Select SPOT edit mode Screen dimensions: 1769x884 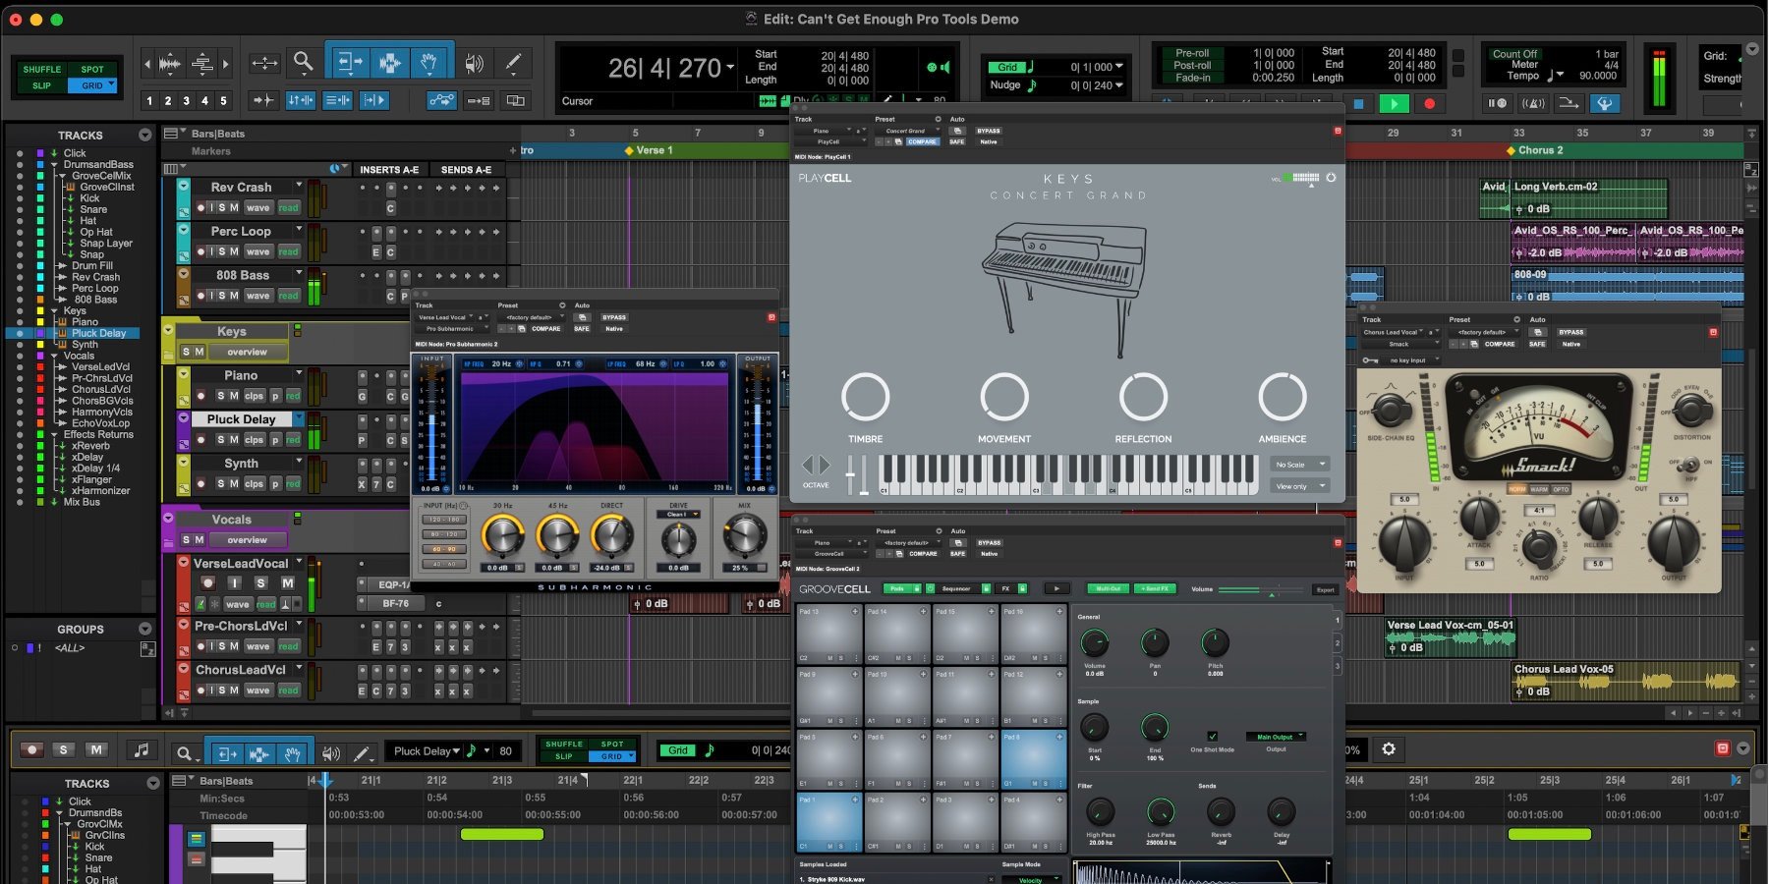pyautogui.click(x=92, y=70)
